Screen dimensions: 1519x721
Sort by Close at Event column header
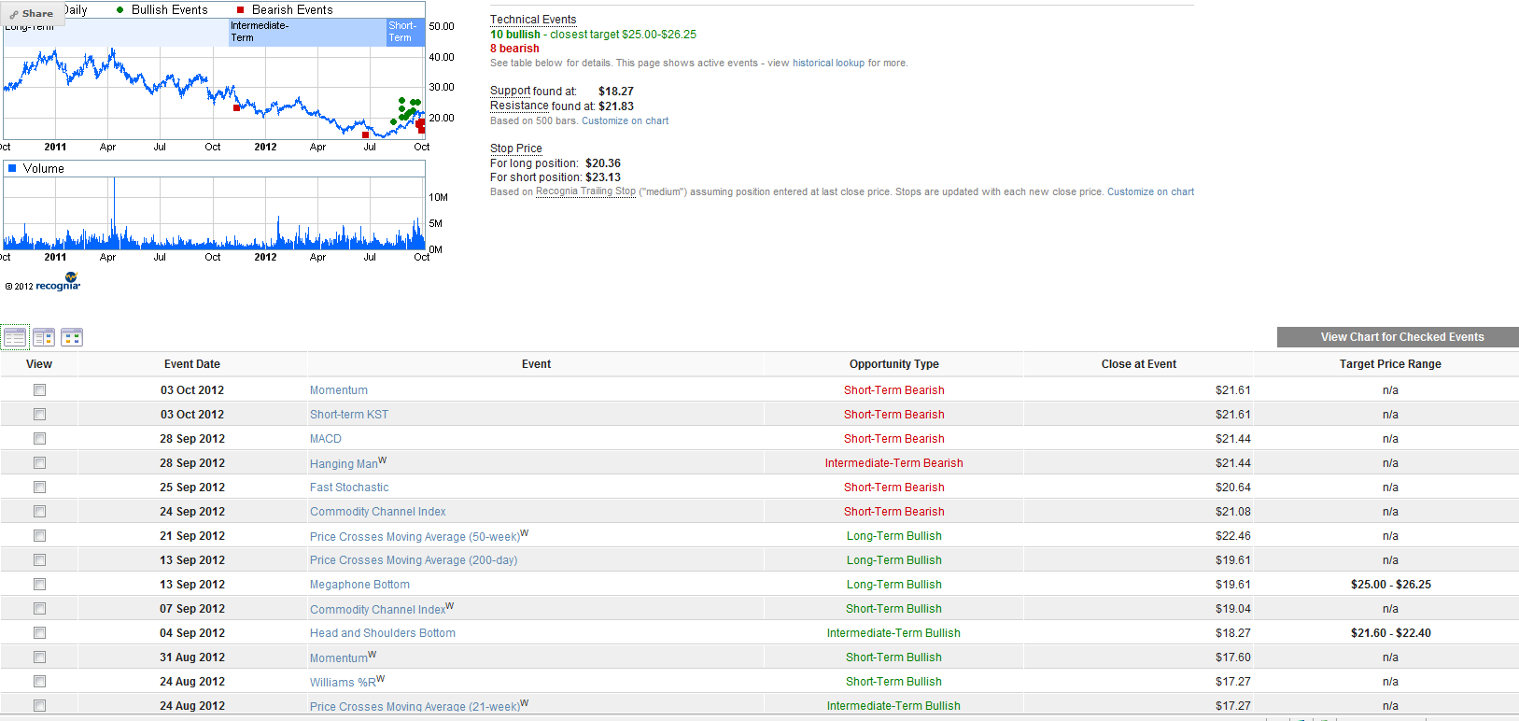coord(1139,364)
